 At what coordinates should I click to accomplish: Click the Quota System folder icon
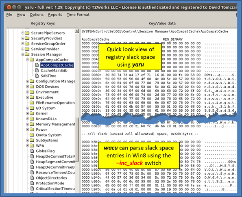coord(32,135)
